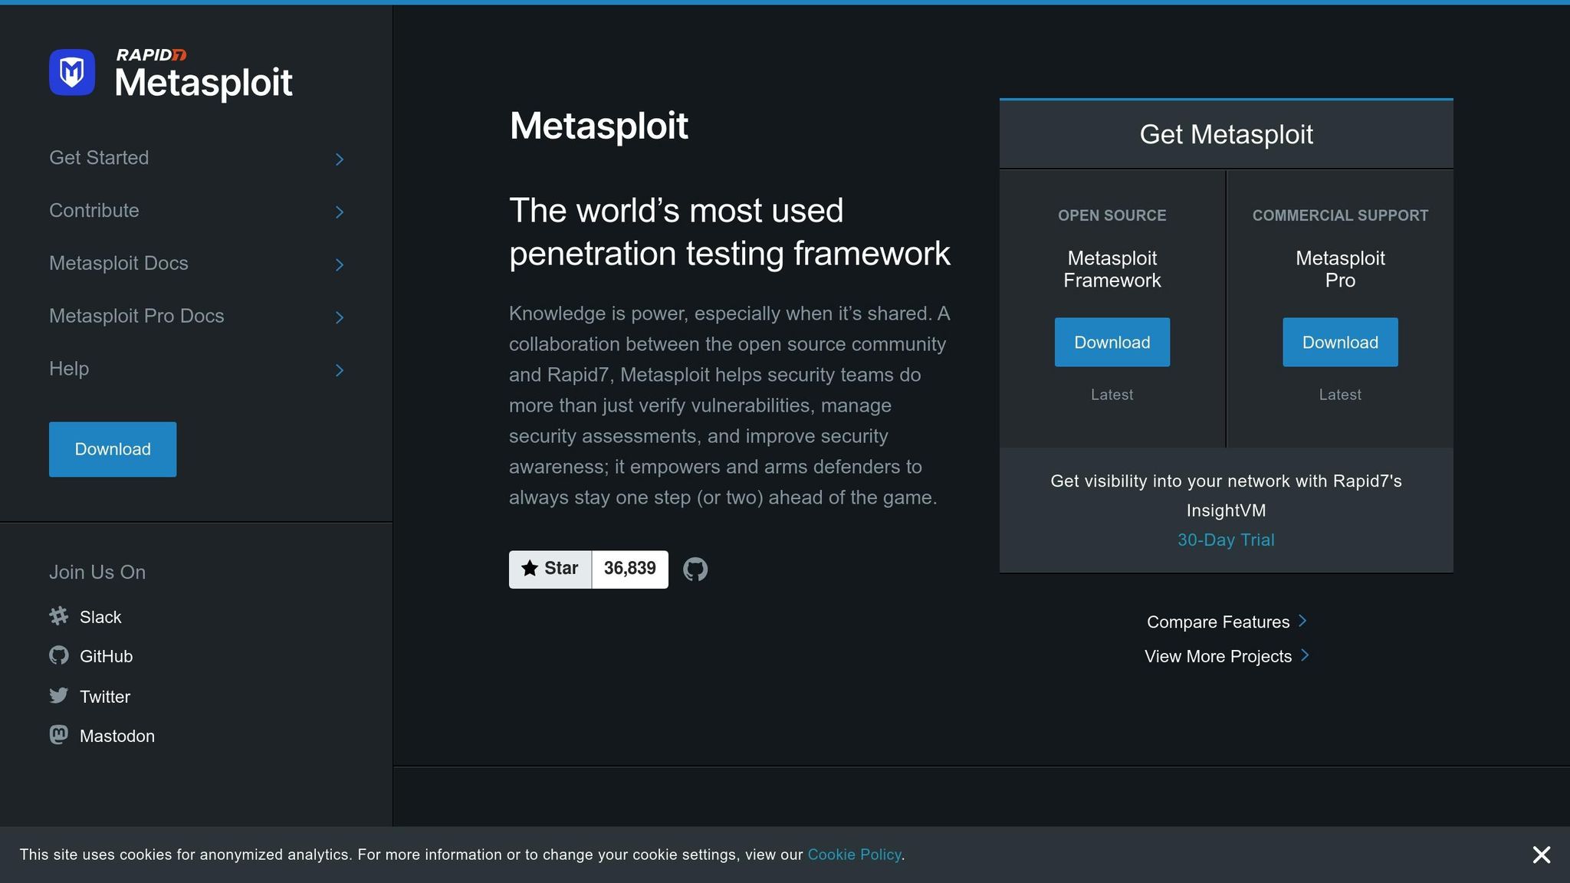Open the Twitter icon
The height and width of the screenshot is (883, 1570).
59,695
